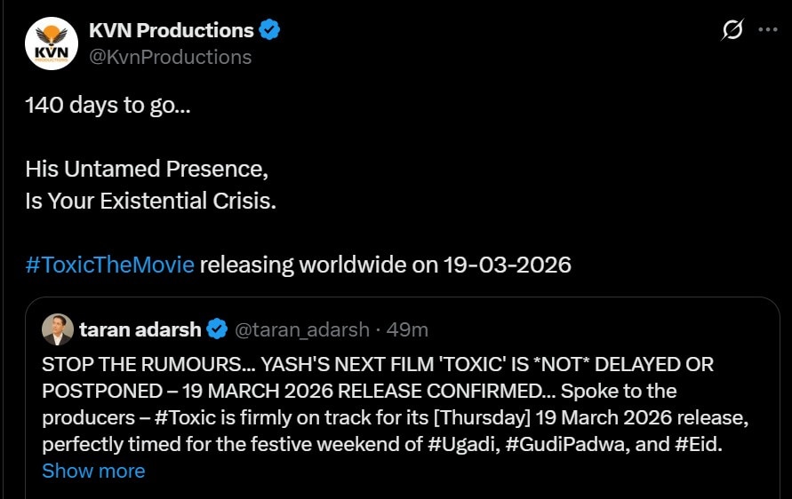Image resolution: width=792 pixels, height=499 pixels.
Task: Click the 'His Untamed Presence' line
Action: point(147,169)
